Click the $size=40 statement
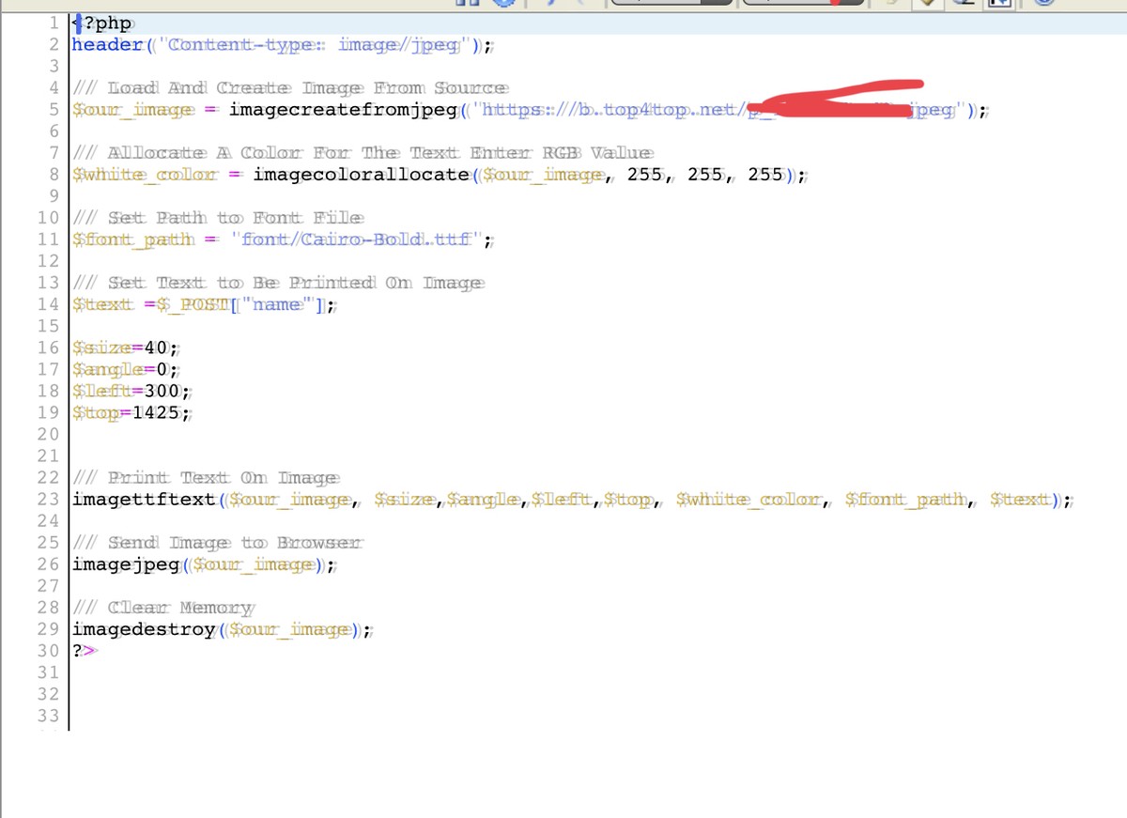Image resolution: width=1127 pixels, height=818 pixels. coord(126,347)
